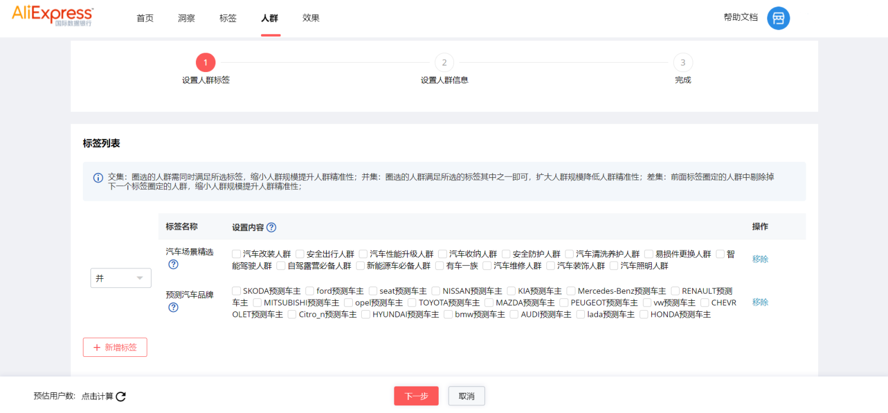Check PEUGEOT预测车主 checkbox
888x413 pixels.
[565, 303]
